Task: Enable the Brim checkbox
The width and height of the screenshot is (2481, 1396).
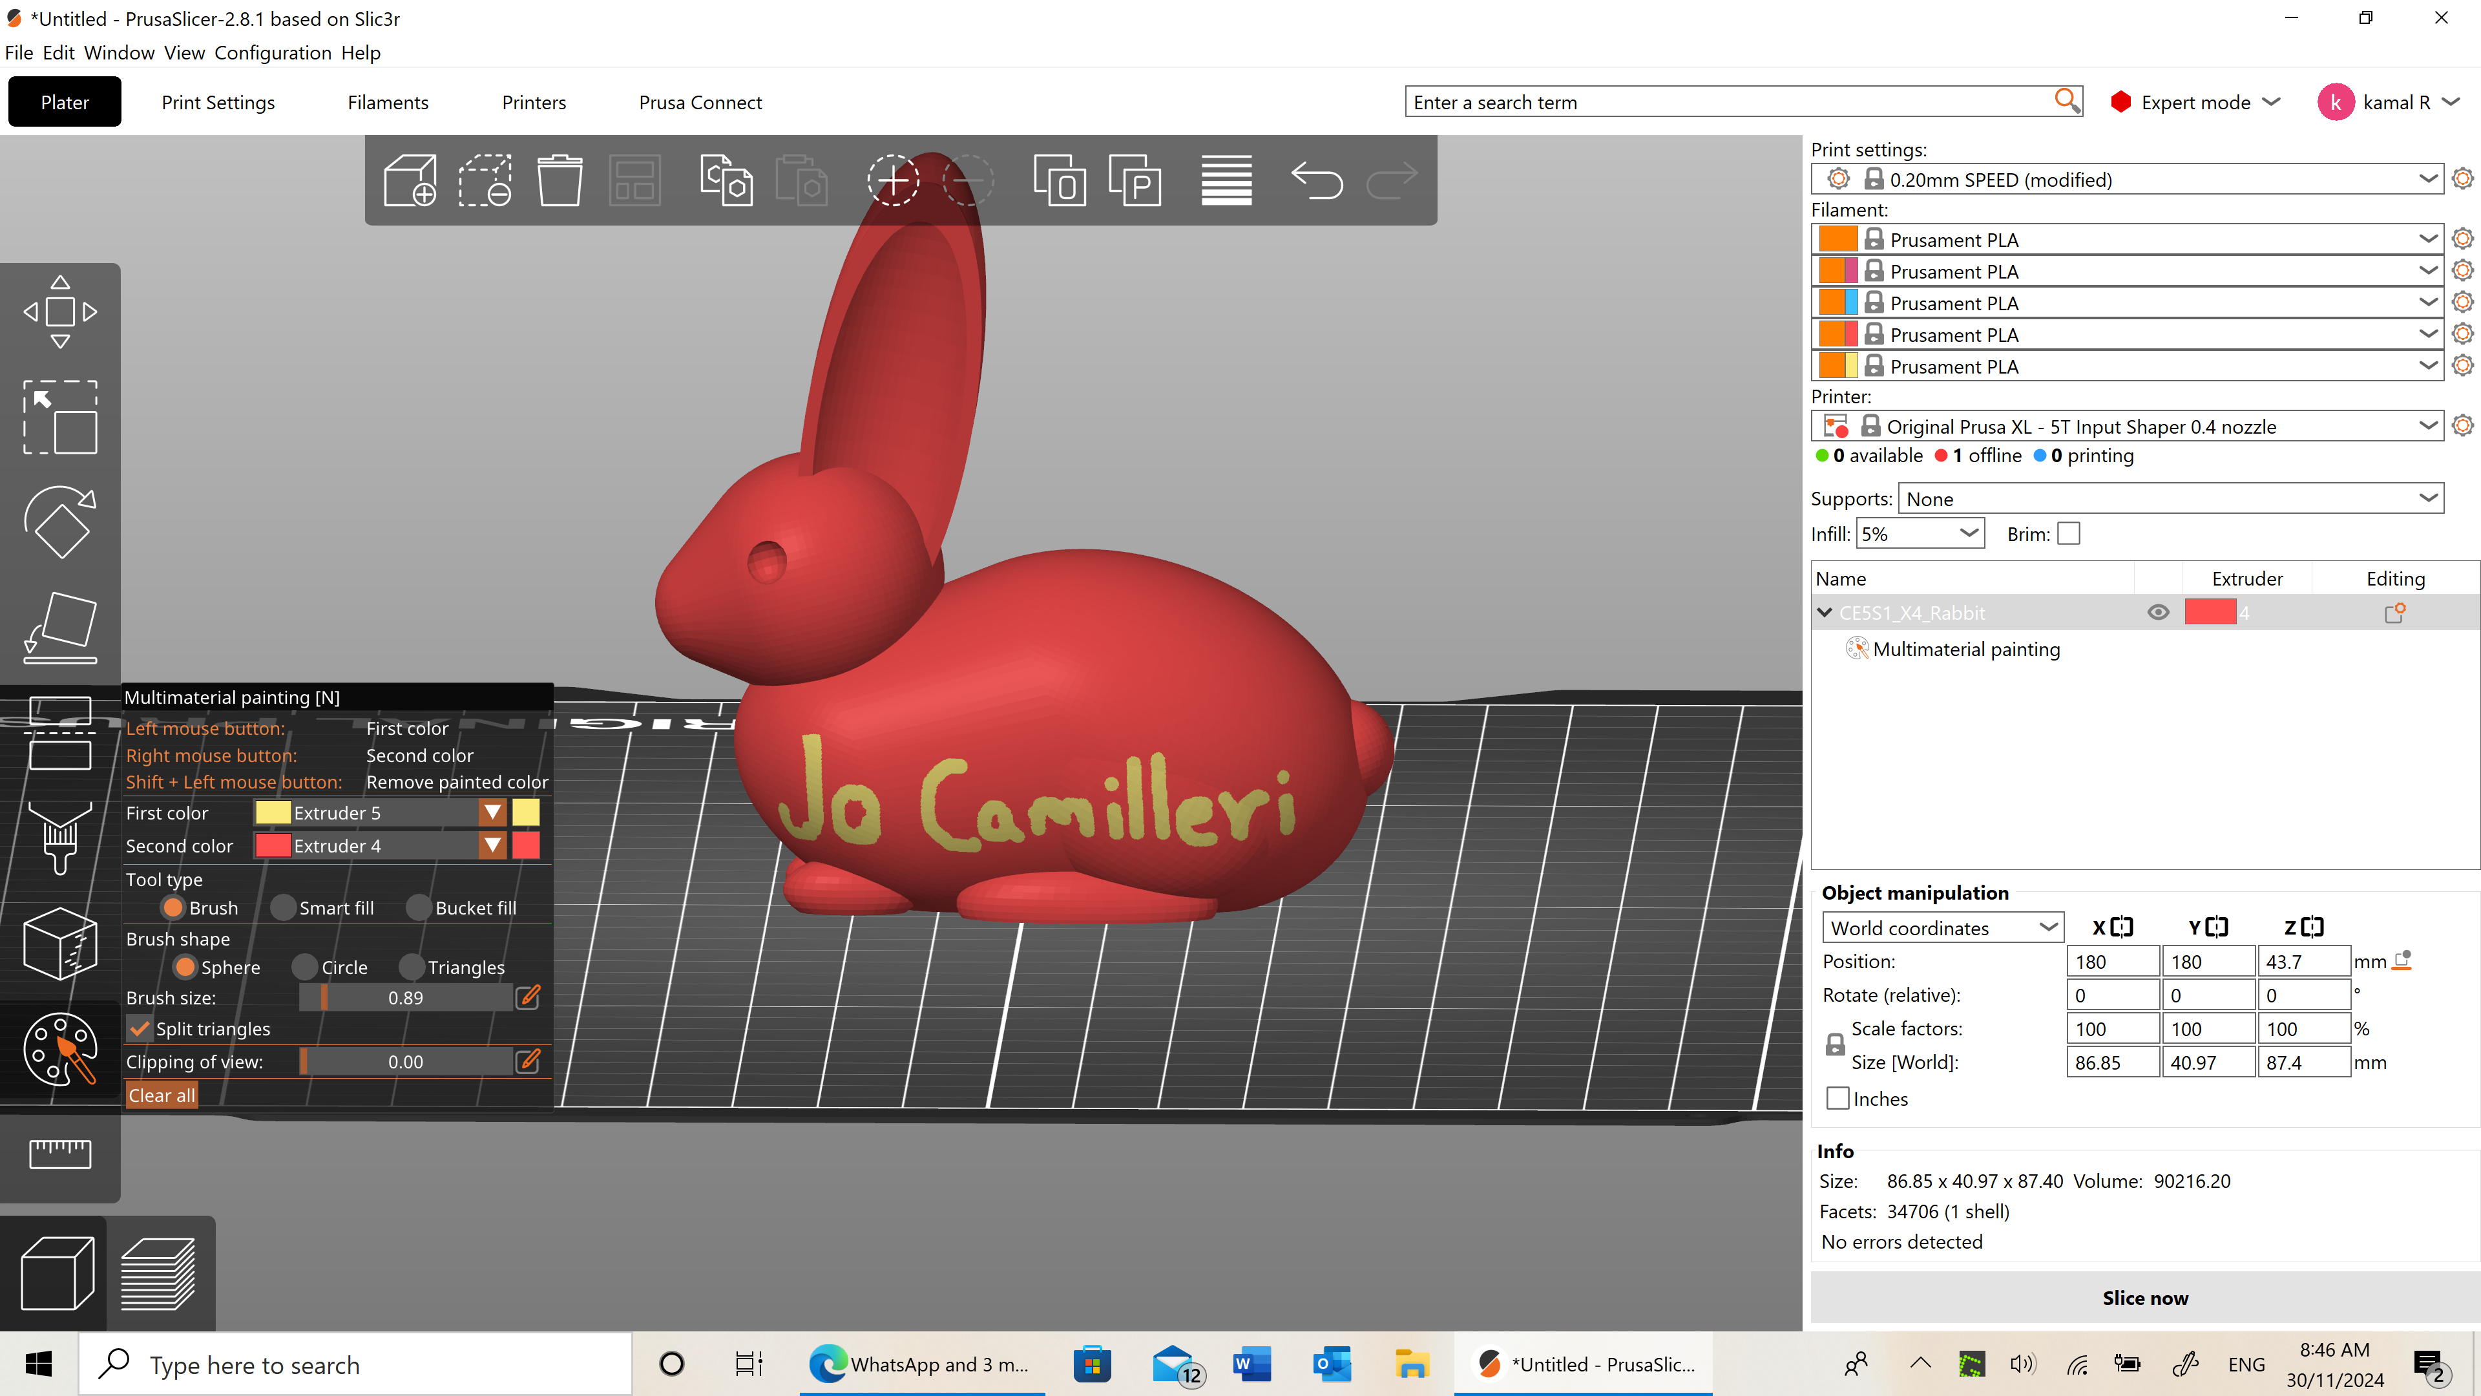Action: [2069, 533]
